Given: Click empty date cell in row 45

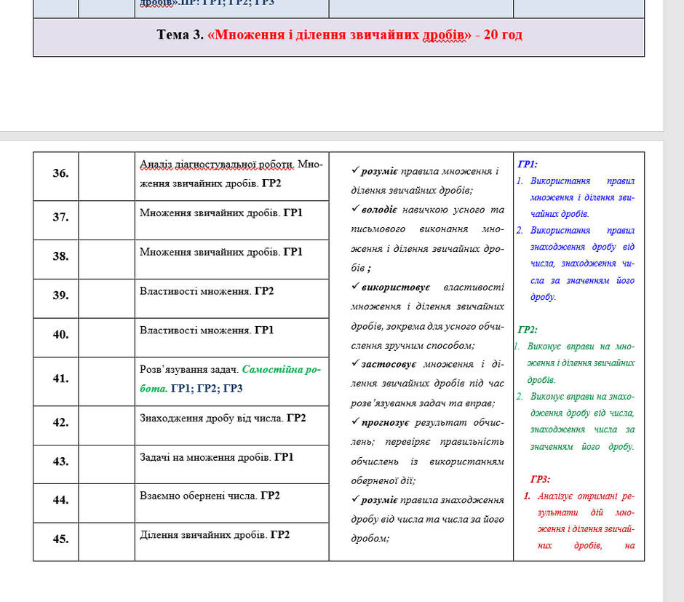Looking at the screenshot, I should click(107, 542).
